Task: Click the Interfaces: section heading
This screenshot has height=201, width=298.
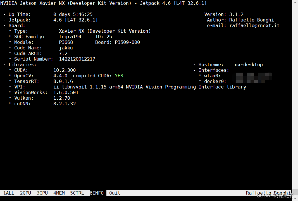Action: [214, 70]
